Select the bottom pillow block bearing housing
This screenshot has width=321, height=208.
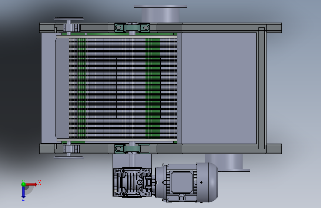coord(132,148)
